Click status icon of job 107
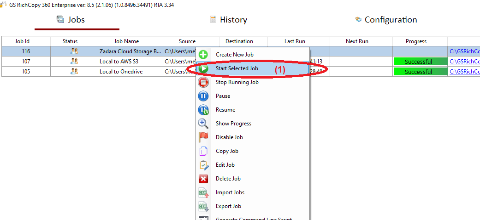 click(x=74, y=62)
